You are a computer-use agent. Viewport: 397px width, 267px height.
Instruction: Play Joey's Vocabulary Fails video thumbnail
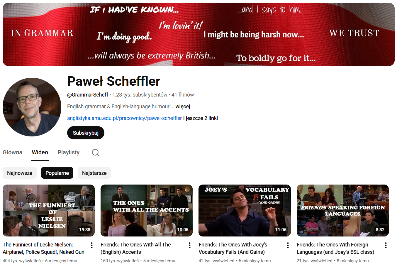click(x=245, y=210)
